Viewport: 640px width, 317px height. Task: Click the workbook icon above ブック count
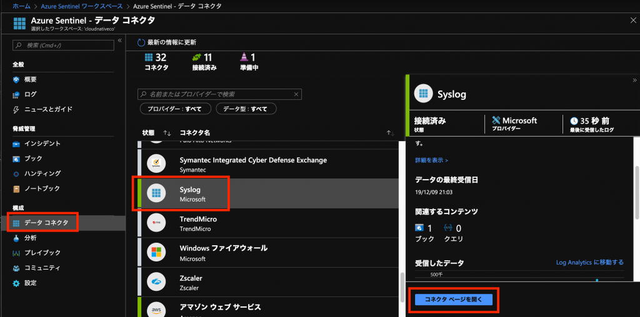coord(419,228)
